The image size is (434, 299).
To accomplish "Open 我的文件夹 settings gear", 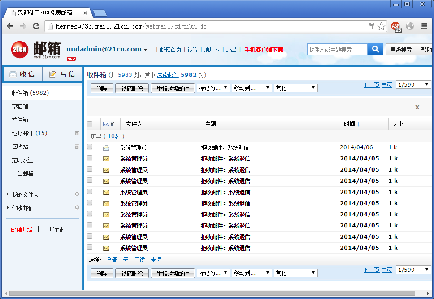I will tap(77, 194).
